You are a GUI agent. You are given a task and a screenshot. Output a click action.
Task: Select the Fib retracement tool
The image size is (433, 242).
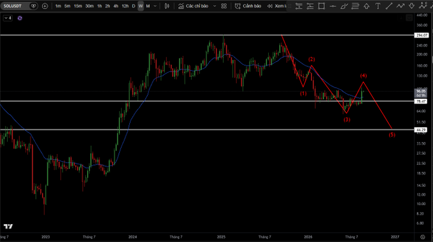[355, 6]
